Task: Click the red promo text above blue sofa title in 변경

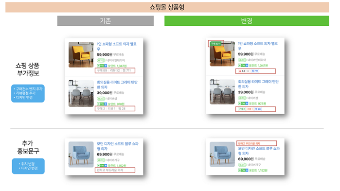Action: 249,143
